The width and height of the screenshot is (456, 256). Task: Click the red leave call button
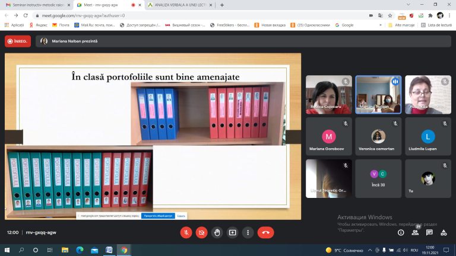(265, 232)
